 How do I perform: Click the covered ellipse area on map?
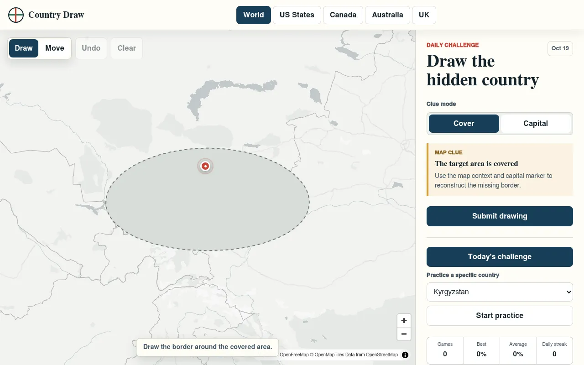click(x=208, y=199)
